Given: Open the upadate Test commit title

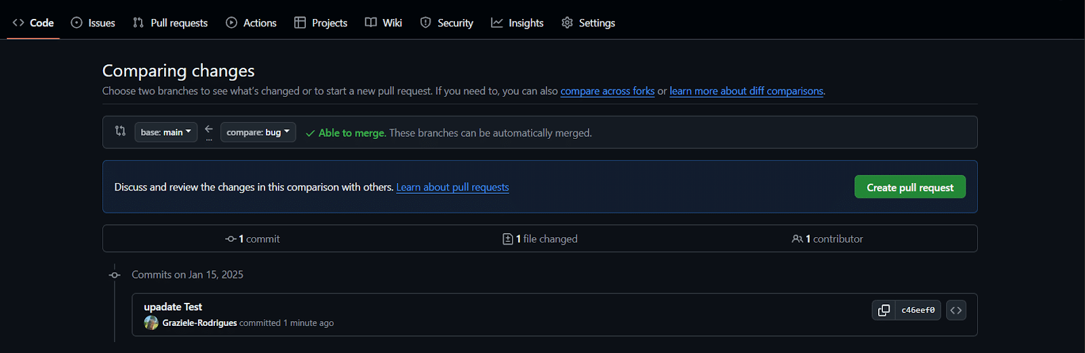Looking at the screenshot, I should 173,307.
